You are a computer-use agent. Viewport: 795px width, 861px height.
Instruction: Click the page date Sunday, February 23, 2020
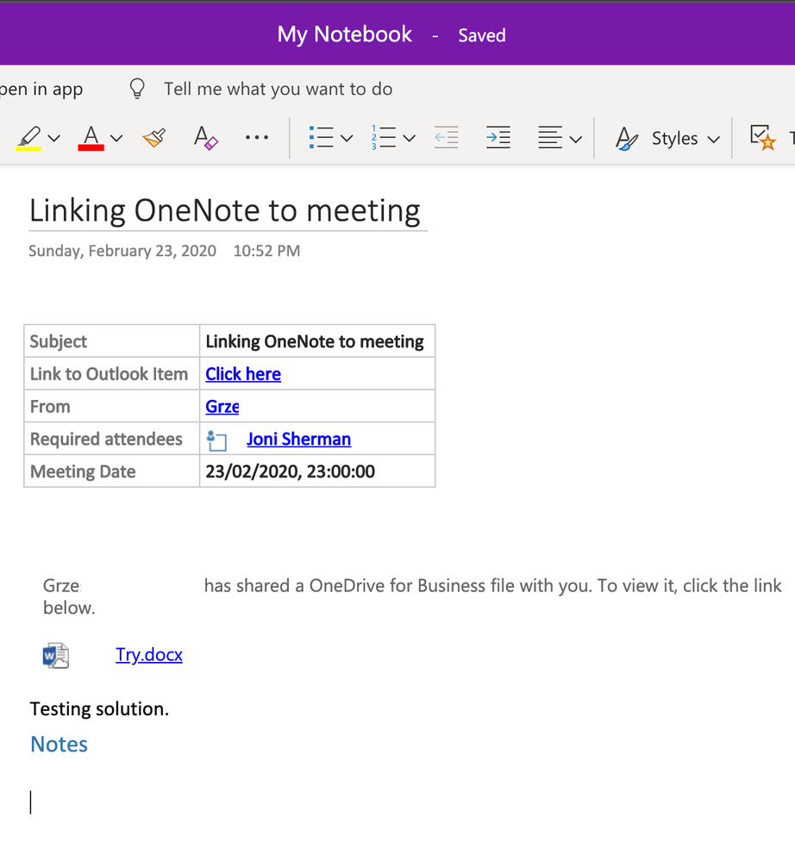[122, 251]
